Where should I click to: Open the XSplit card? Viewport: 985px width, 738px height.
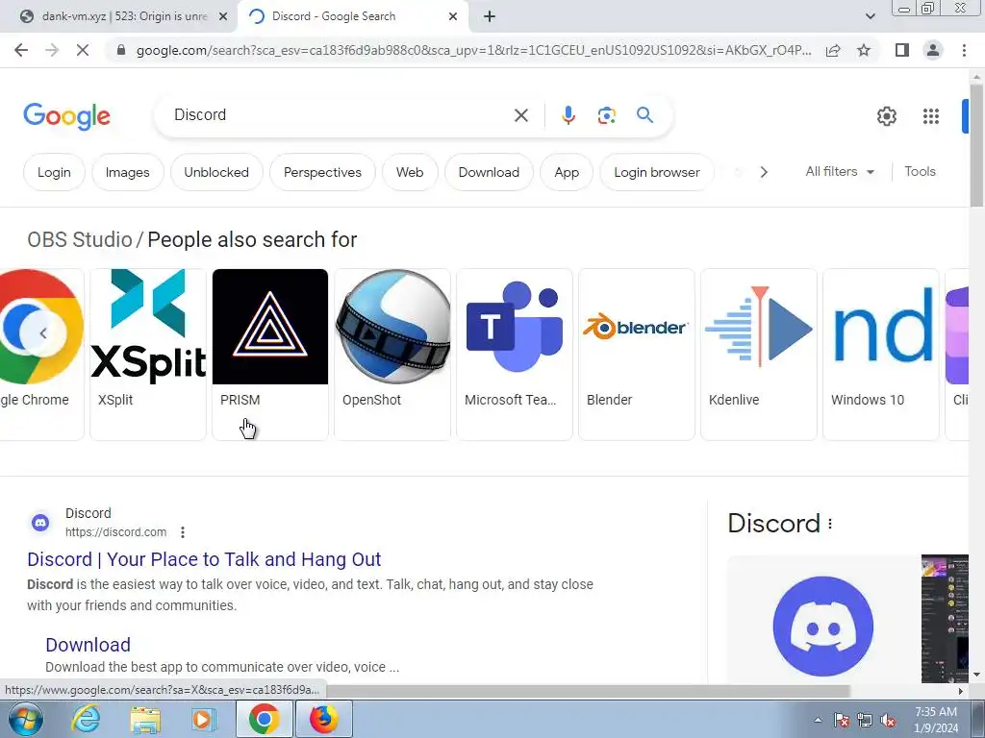click(148, 355)
